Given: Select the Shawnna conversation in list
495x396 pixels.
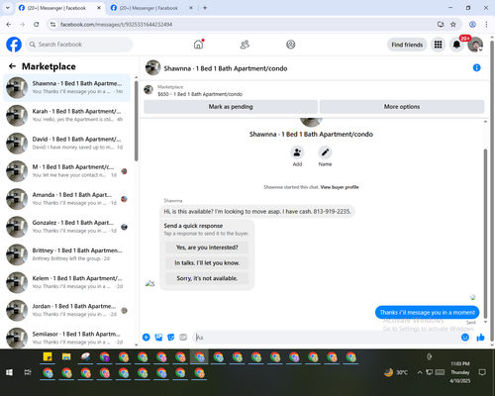Looking at the screenshot, I should [66, 88].
